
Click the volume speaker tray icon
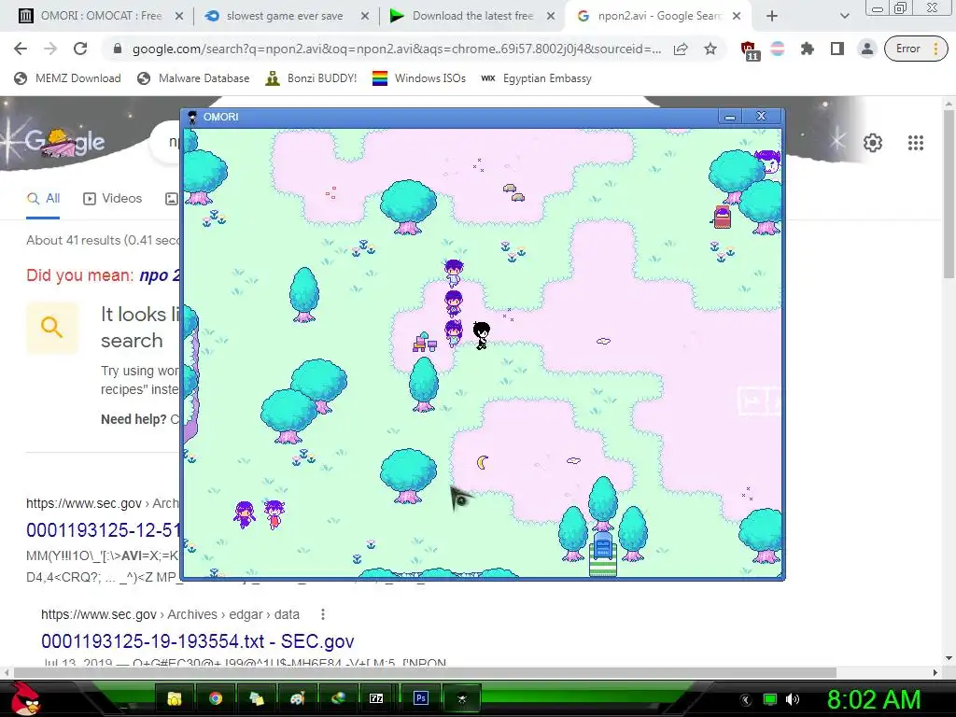[792, 699]
